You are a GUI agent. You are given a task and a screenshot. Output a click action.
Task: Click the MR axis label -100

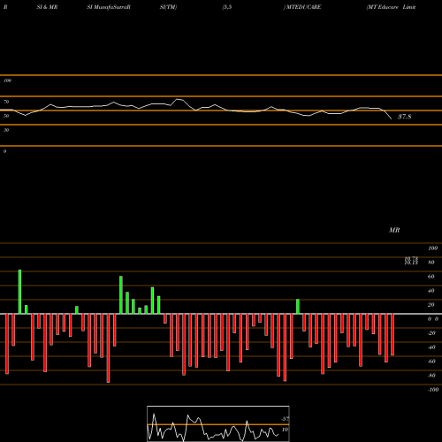(433, 390)
